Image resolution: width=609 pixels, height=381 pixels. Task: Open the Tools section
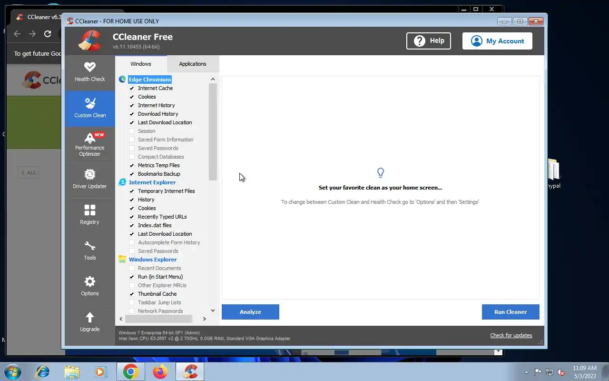pyautogui.click(x=89, y=251)
